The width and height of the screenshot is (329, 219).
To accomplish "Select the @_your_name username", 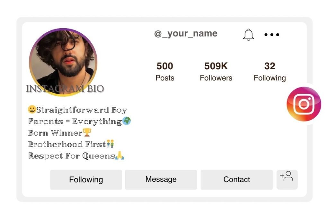I will tap(186, 34).
